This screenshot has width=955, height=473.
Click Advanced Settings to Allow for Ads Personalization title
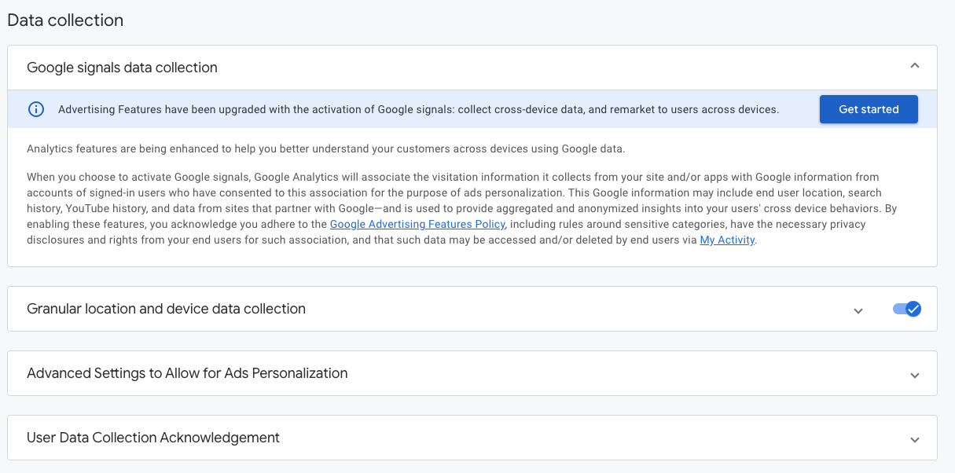click(187, 373)
